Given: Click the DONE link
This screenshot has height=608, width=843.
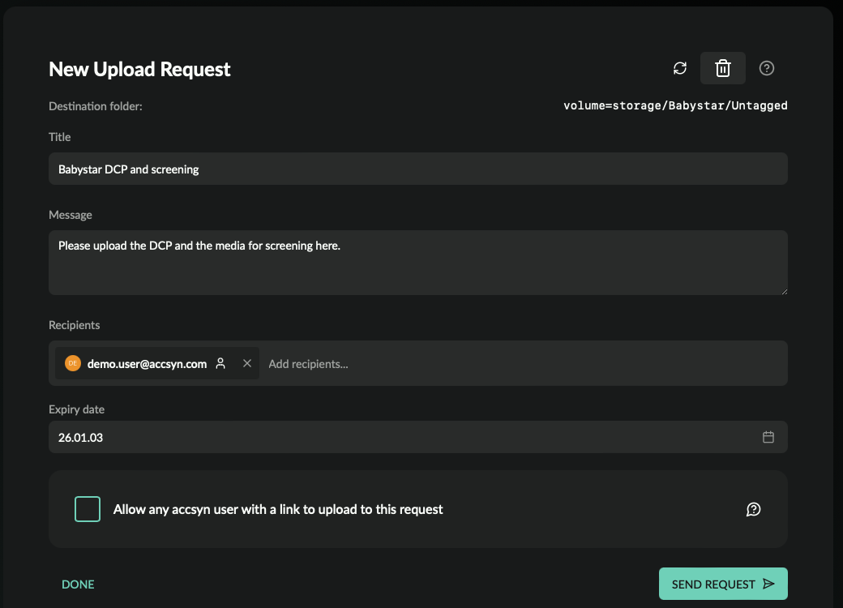Looking at the screenshot, I should point(78,584).
